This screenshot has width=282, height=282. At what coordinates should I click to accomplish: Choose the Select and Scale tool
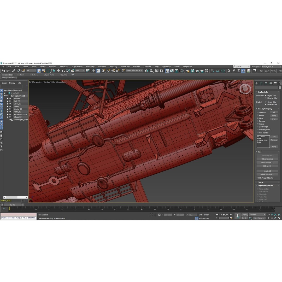pyautogui.click(x=68, y=71)
